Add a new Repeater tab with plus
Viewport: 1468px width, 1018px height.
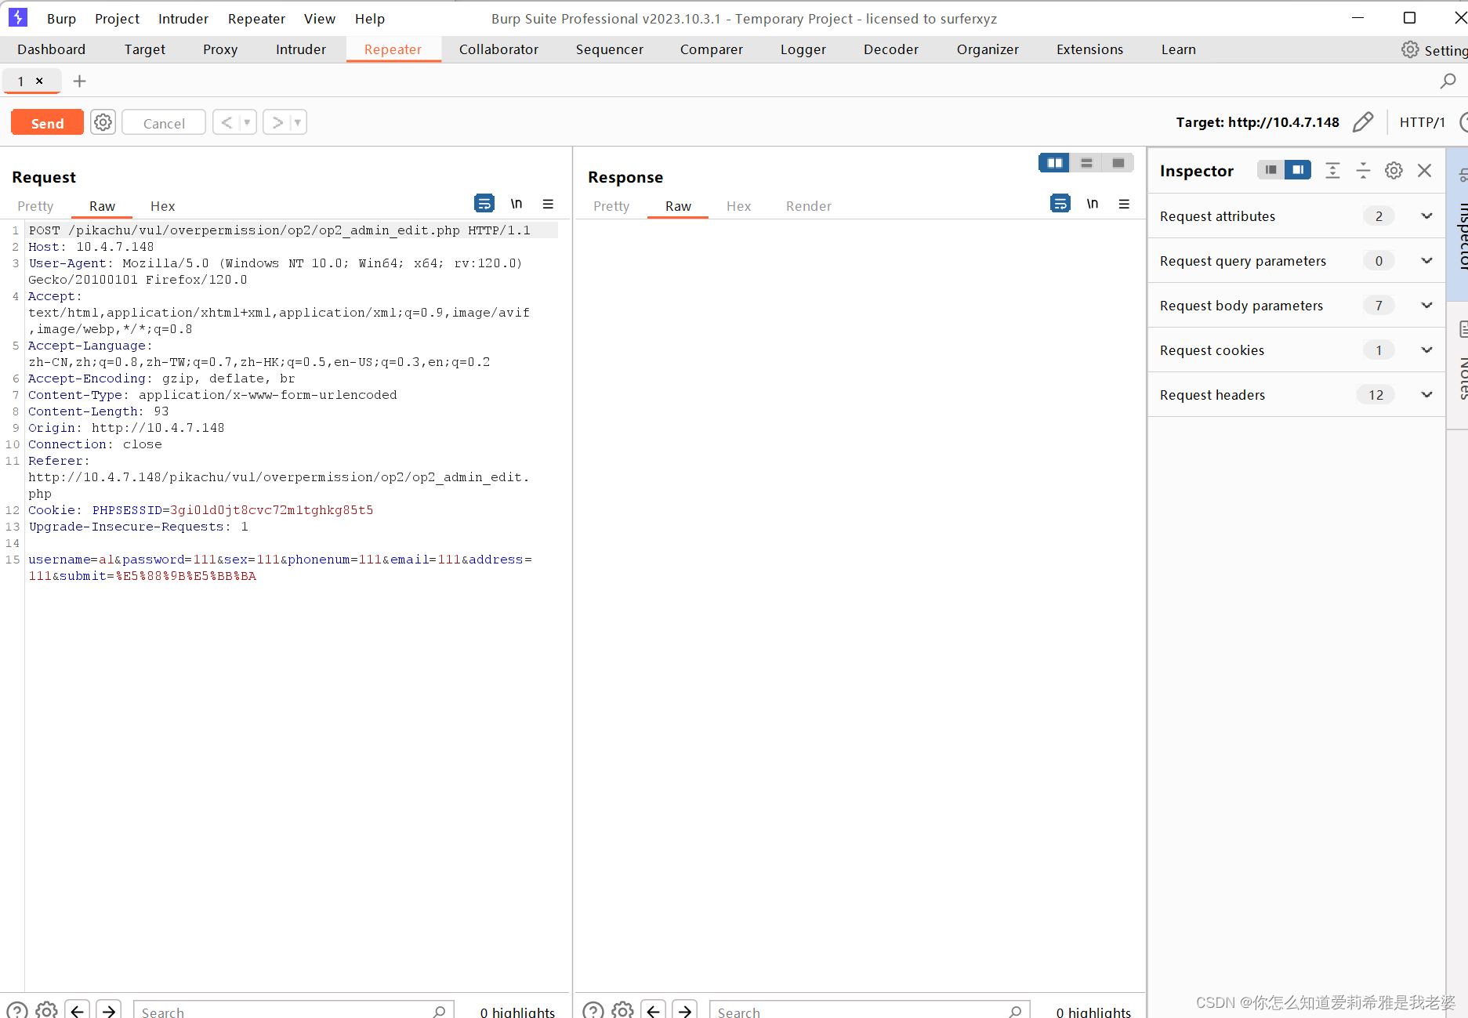point(79,81)
